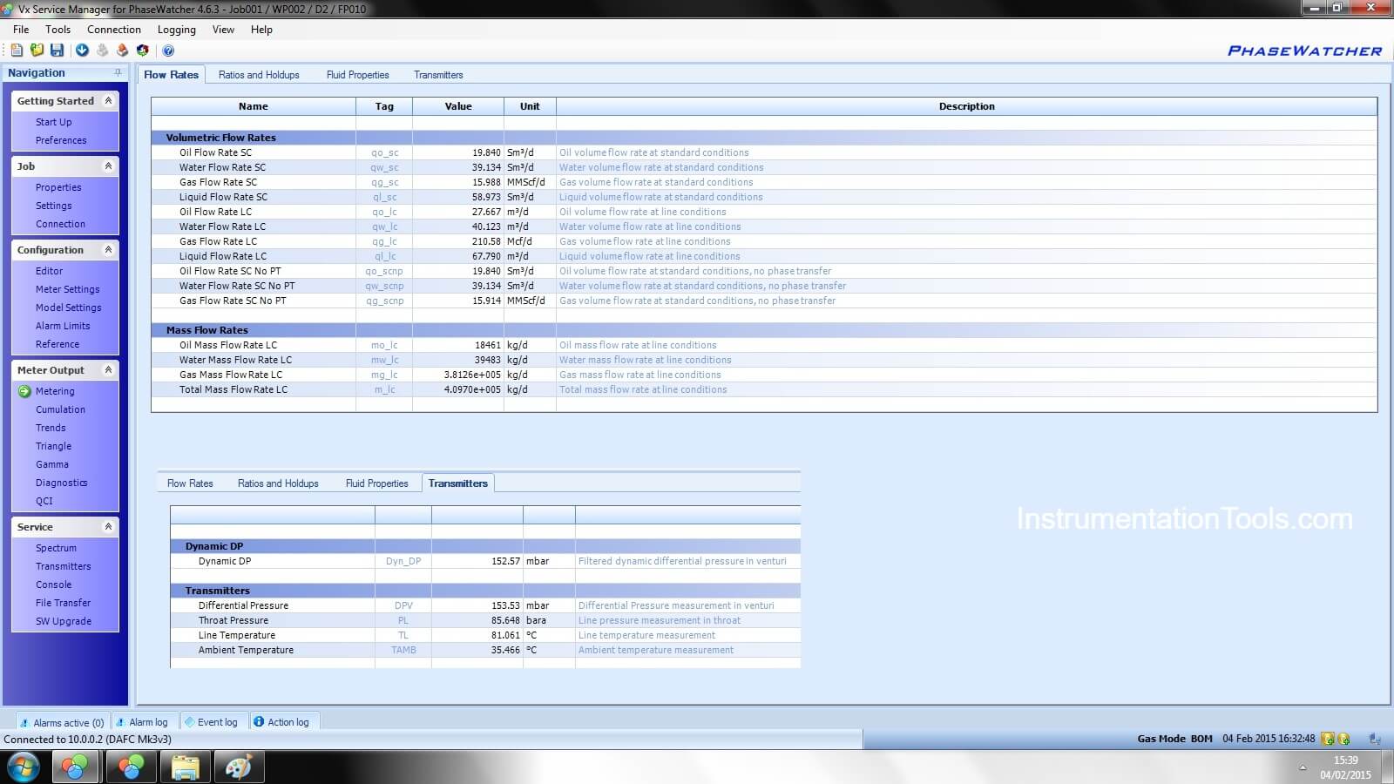The width and height of the screenshot is (1394, 784).
Task: Open Trends under Meter Output
Action: tap(51, 428)
